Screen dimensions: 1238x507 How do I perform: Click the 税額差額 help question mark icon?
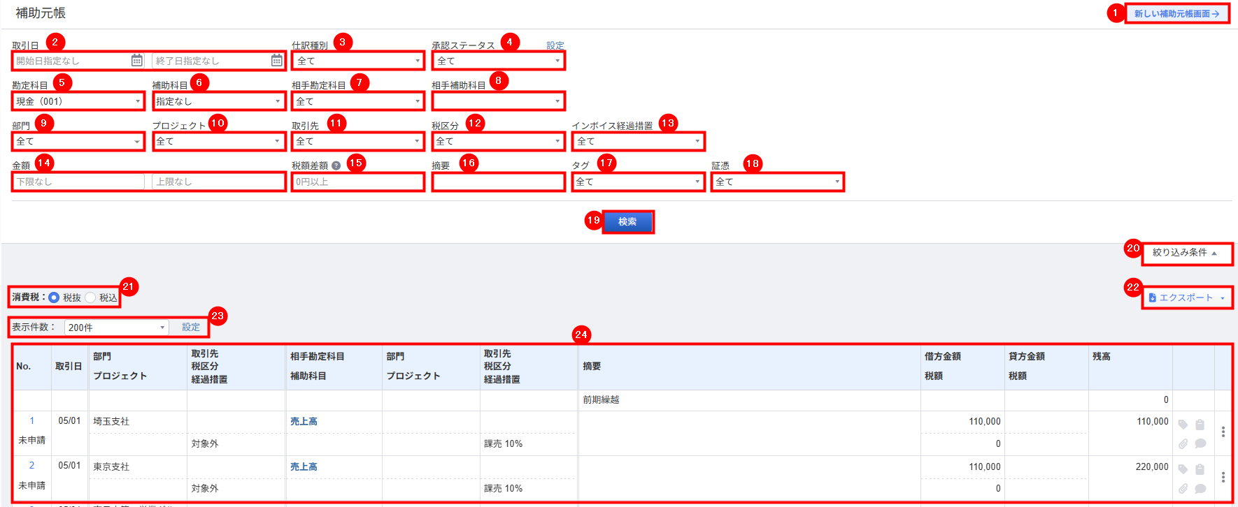pos(336,166)
